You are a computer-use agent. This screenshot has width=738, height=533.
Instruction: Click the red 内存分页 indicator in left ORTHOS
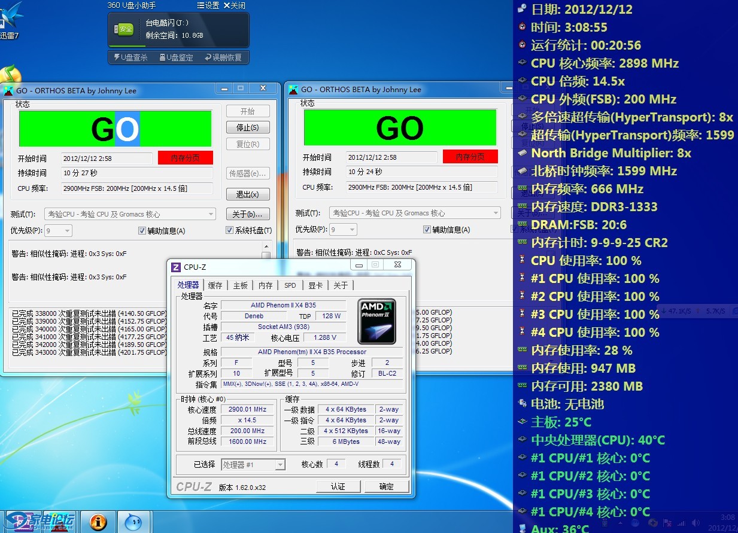[x=185, y=158]
